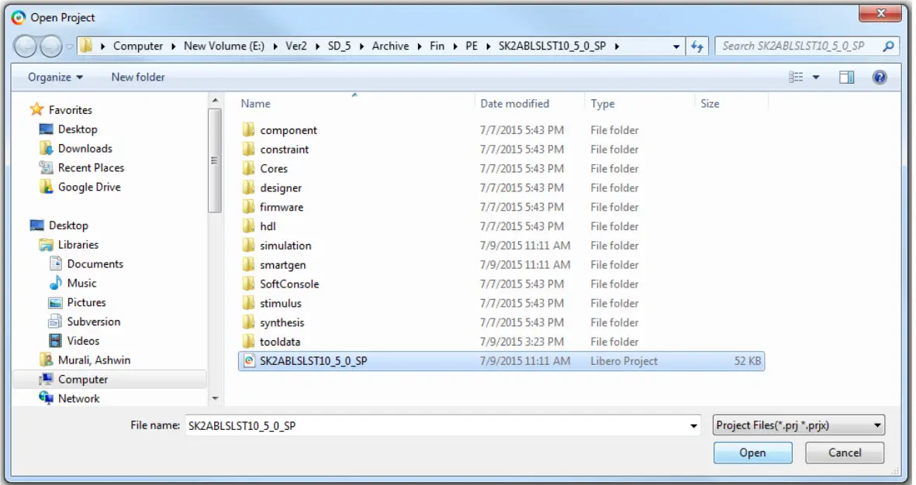Click the Back navigation arrow button

(x=25, y=46)
